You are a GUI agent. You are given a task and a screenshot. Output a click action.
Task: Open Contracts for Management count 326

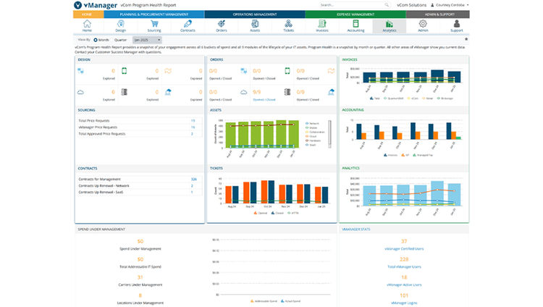point(193,179)
